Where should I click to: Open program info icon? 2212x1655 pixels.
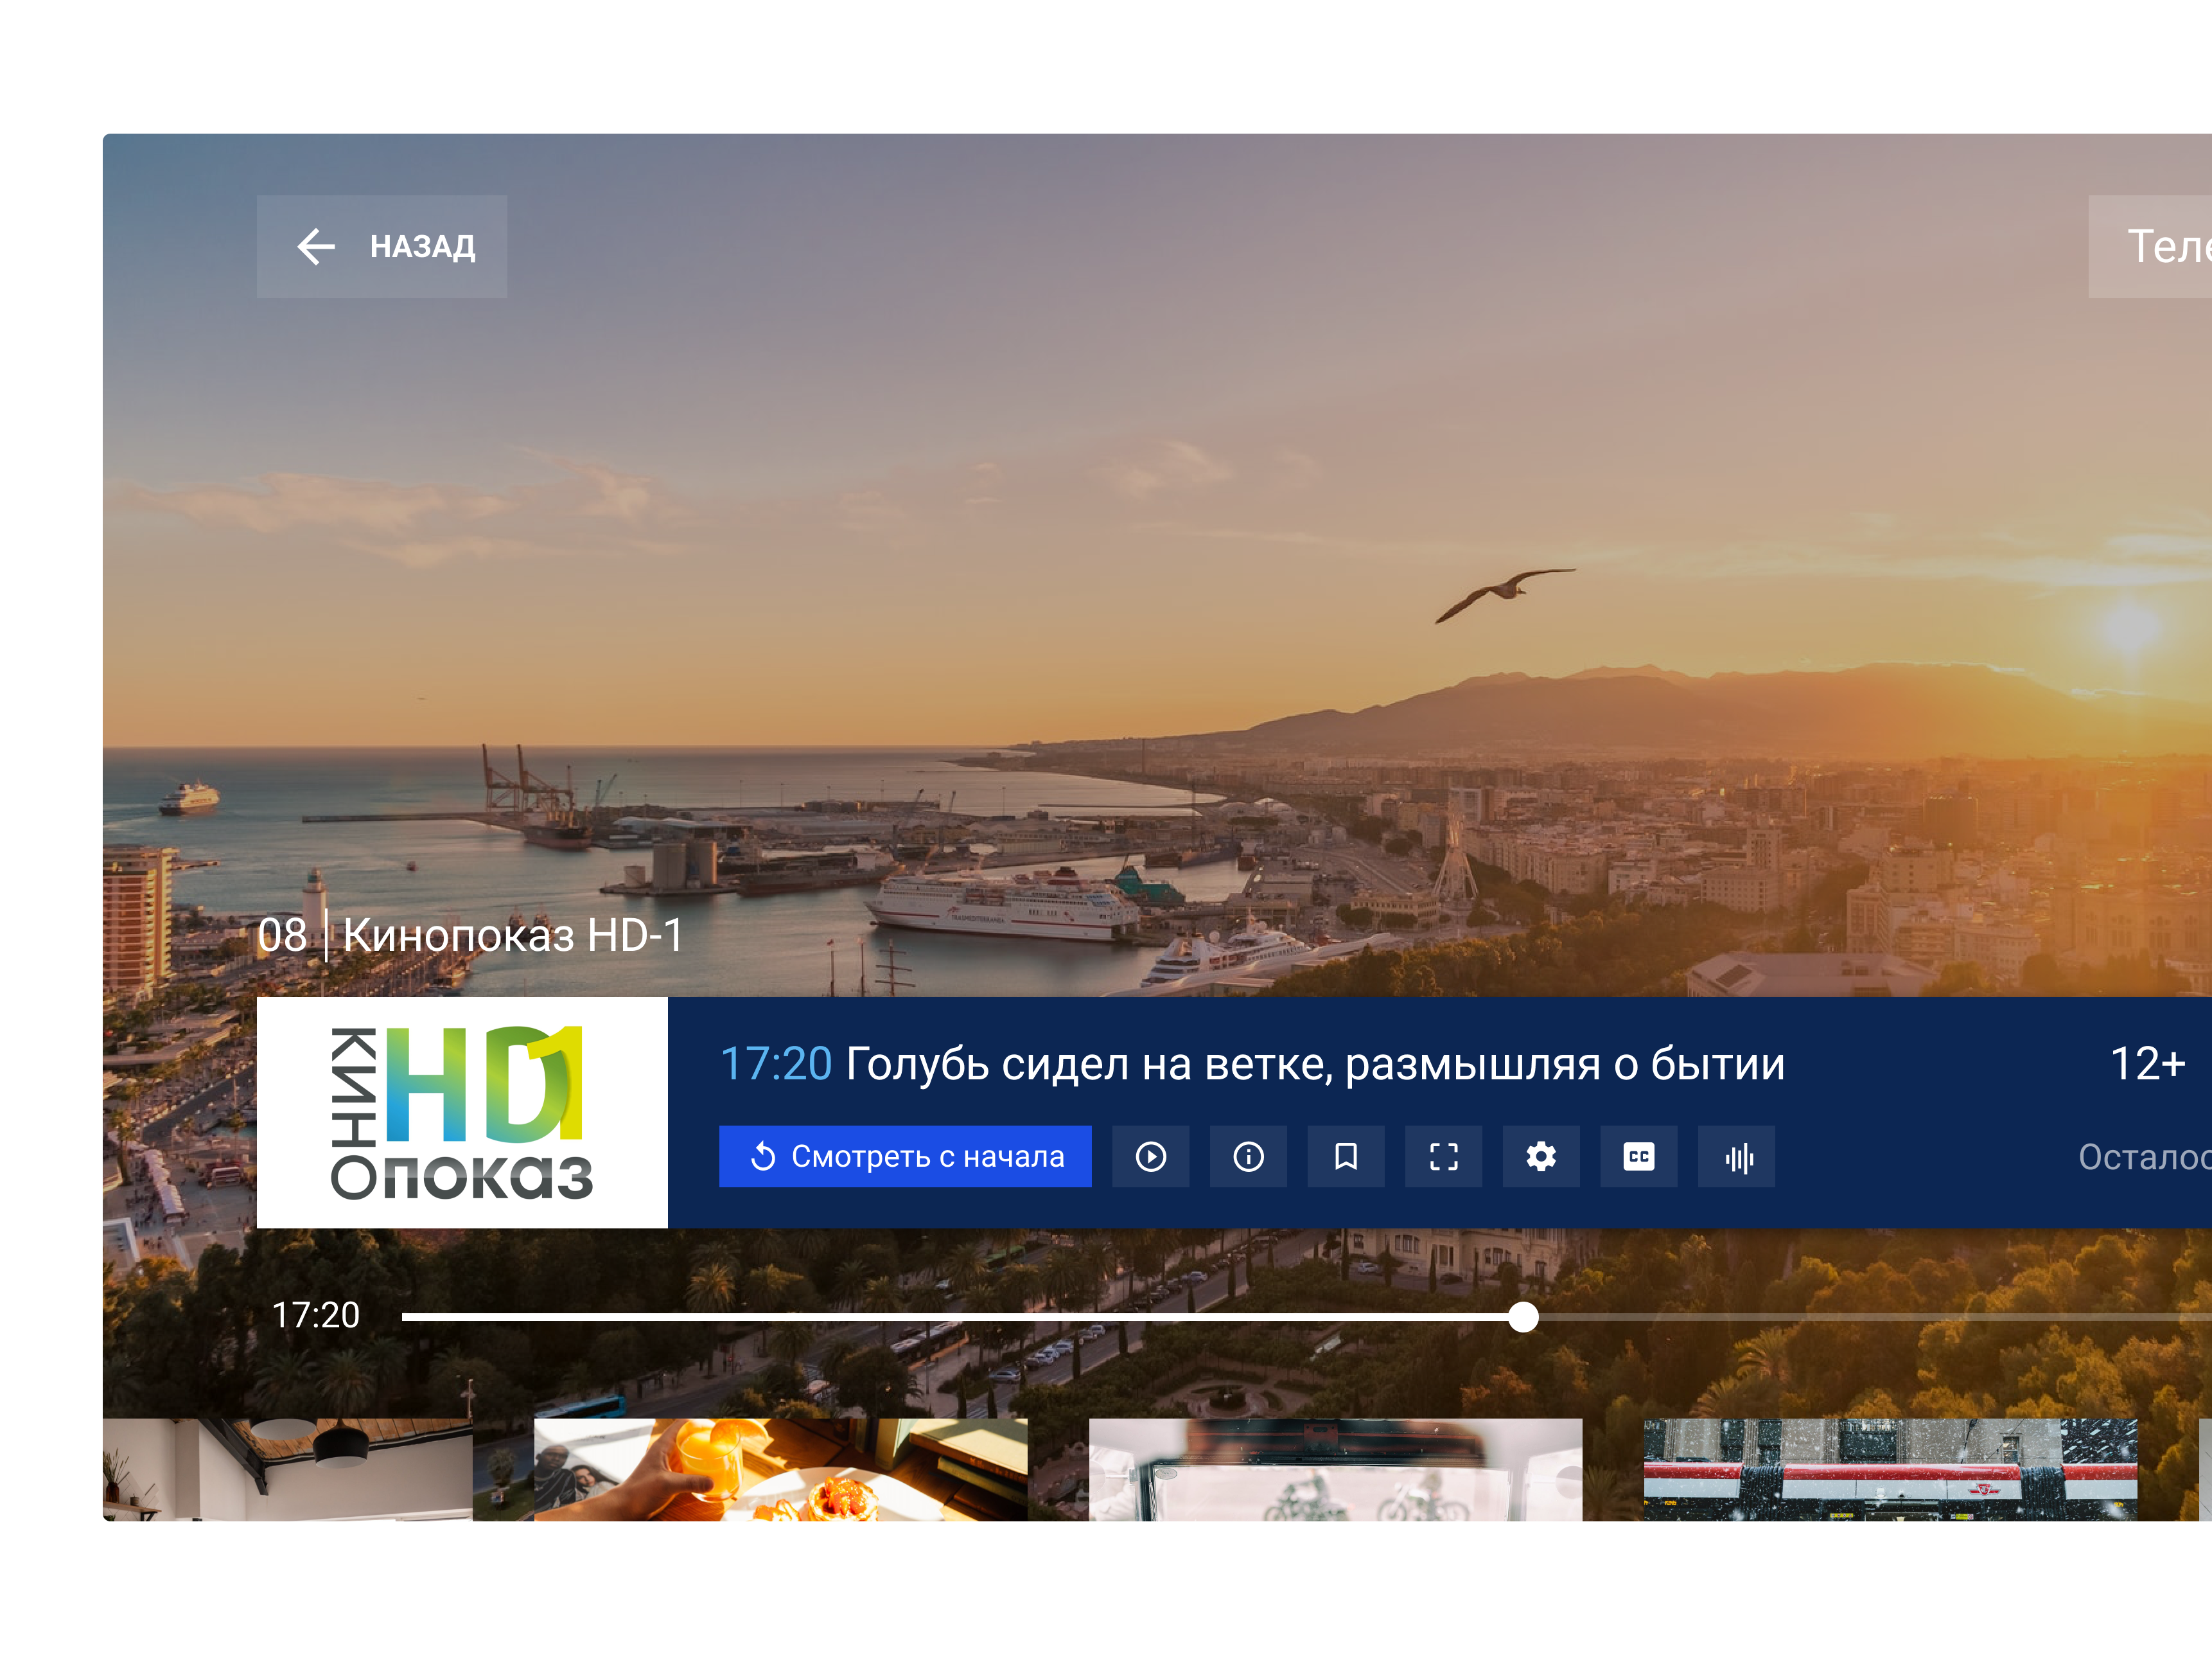tap(1248, 1157)
